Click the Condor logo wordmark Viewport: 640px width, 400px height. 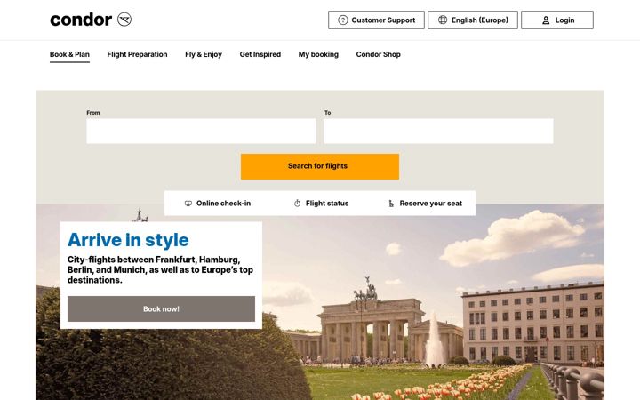point(80,20)
